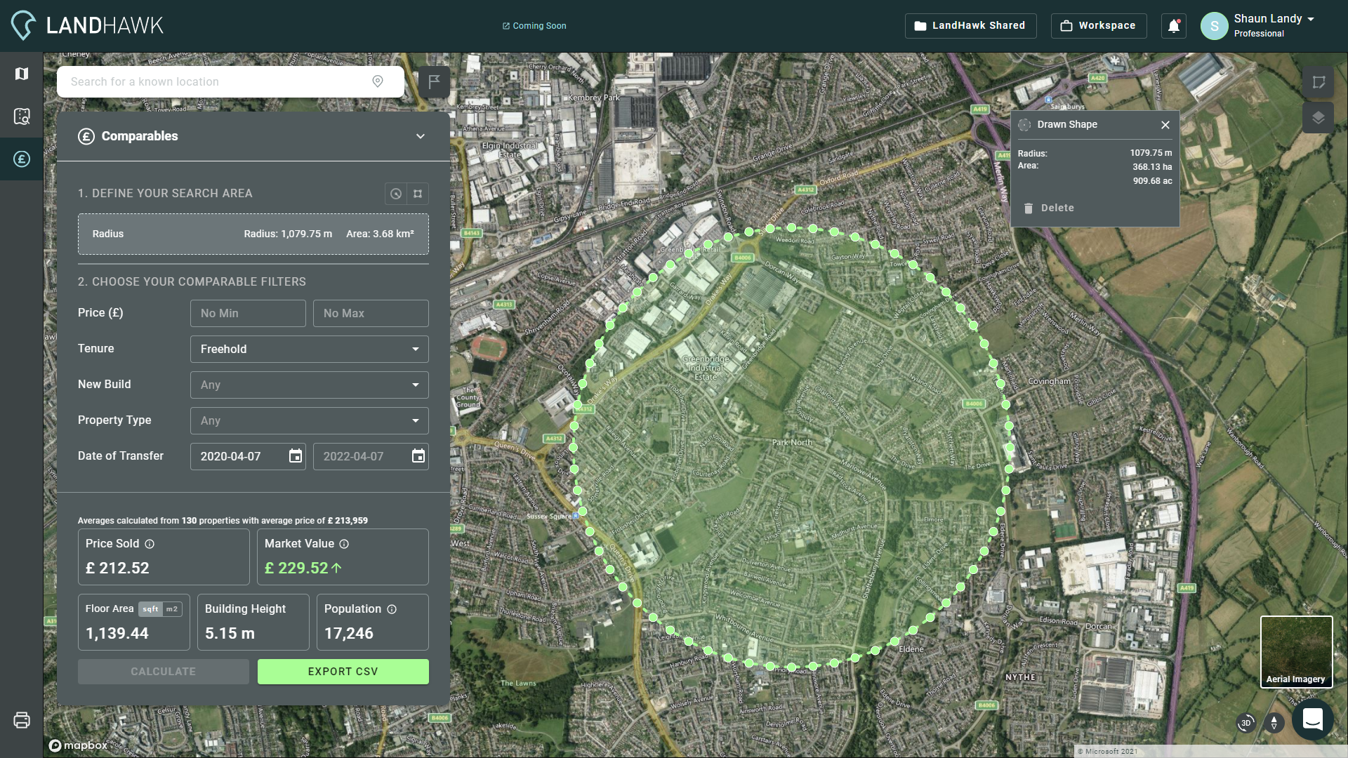This screenshot has width=1348, height=758.
Task: Open the chat support widget
Action: (x=1313, y=719)
